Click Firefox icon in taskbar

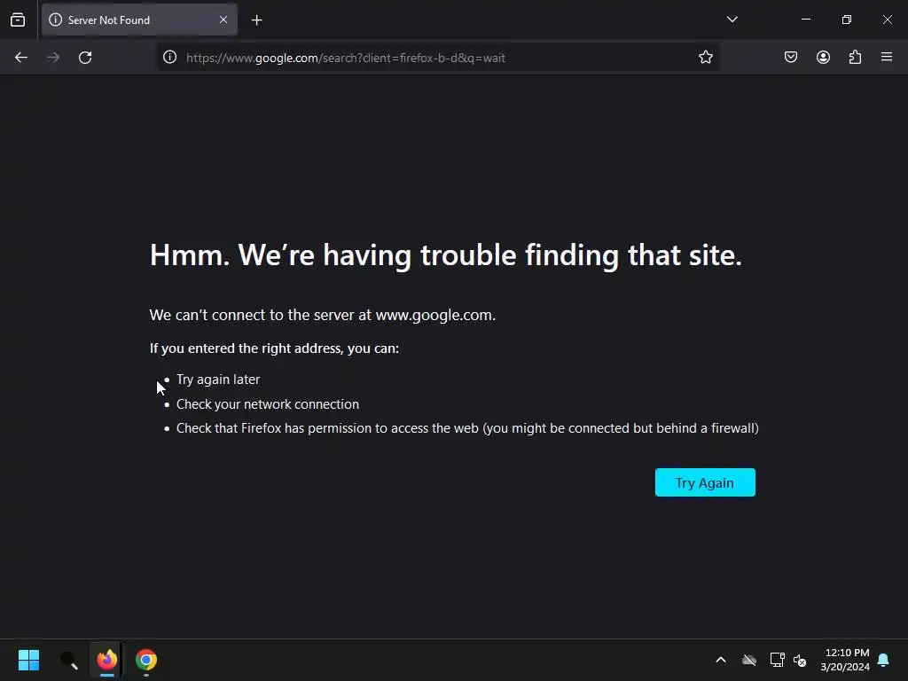tap(107, 660)
